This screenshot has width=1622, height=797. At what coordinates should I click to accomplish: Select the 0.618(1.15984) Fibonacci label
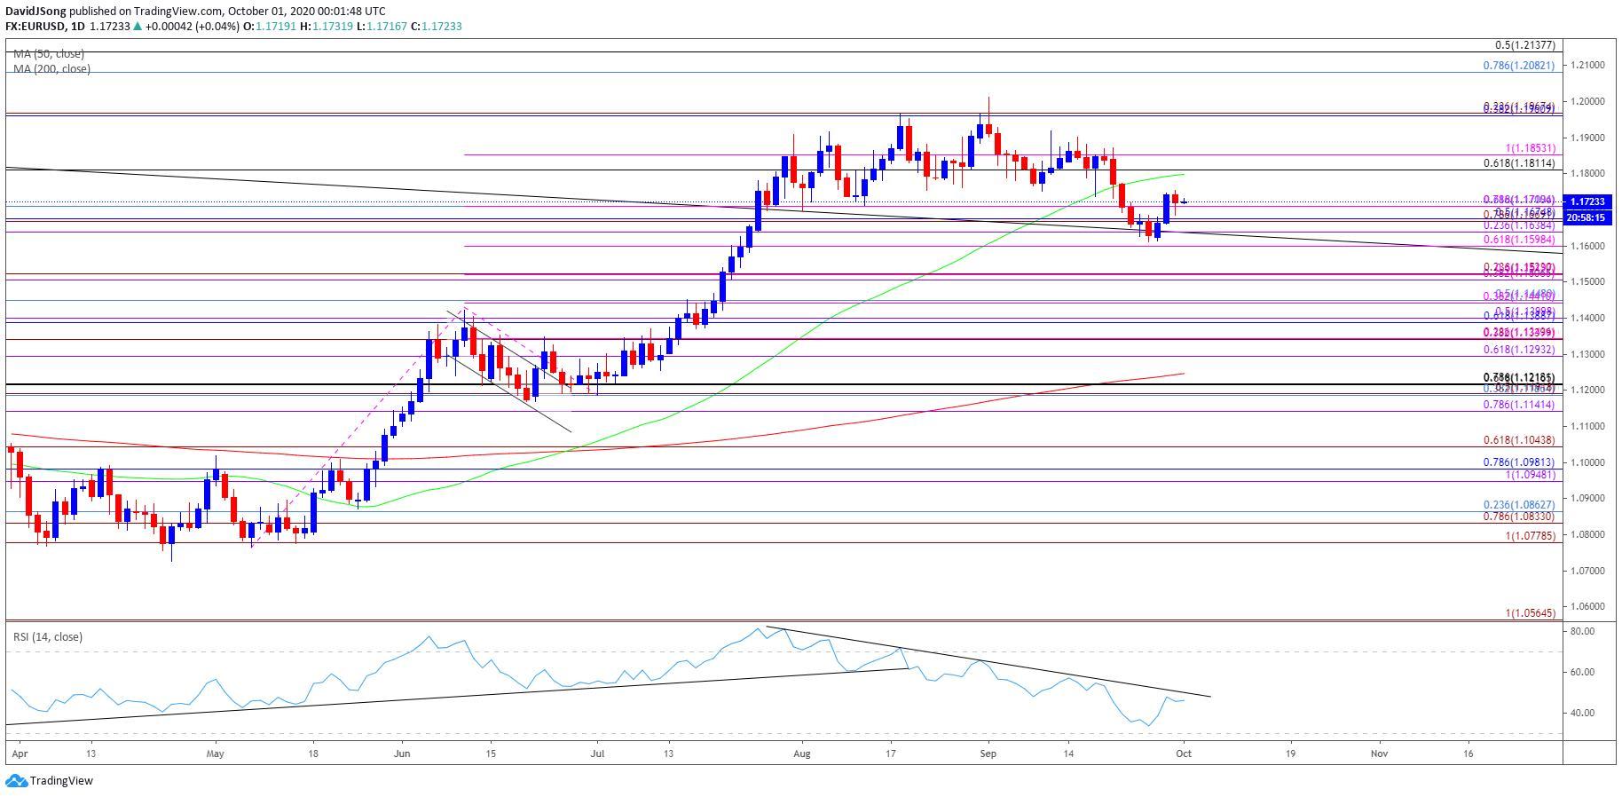click(1519, 240)
